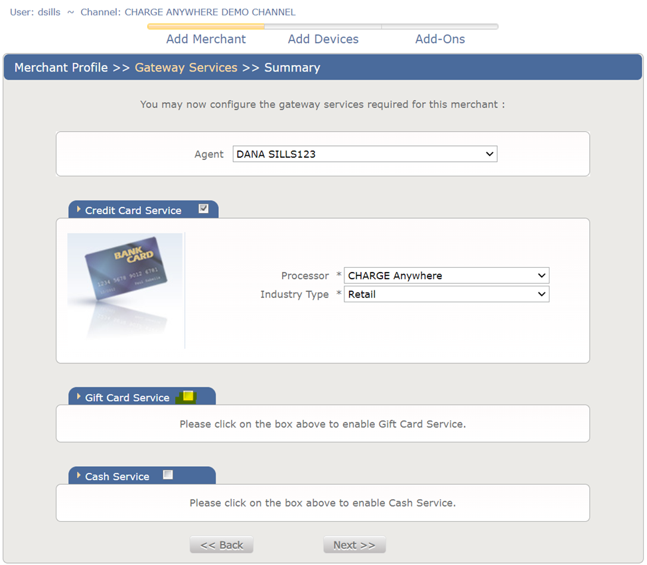Open the Agent dropdown
The width and height of the screenshot is (647, 565).
(x=364, y=154)
